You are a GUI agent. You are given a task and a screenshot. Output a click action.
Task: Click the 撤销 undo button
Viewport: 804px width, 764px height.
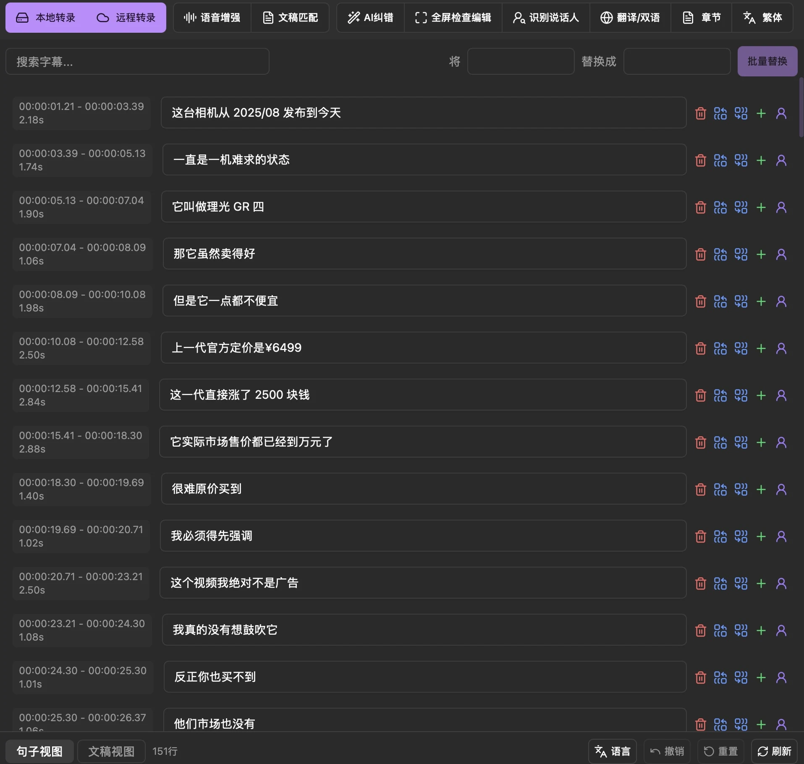[x=667, y=751]
